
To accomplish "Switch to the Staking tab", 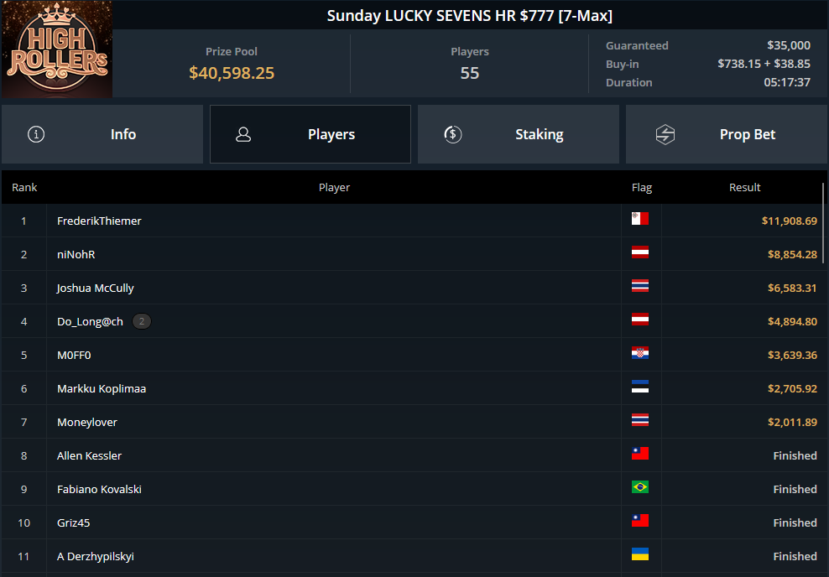I will 519,134.
